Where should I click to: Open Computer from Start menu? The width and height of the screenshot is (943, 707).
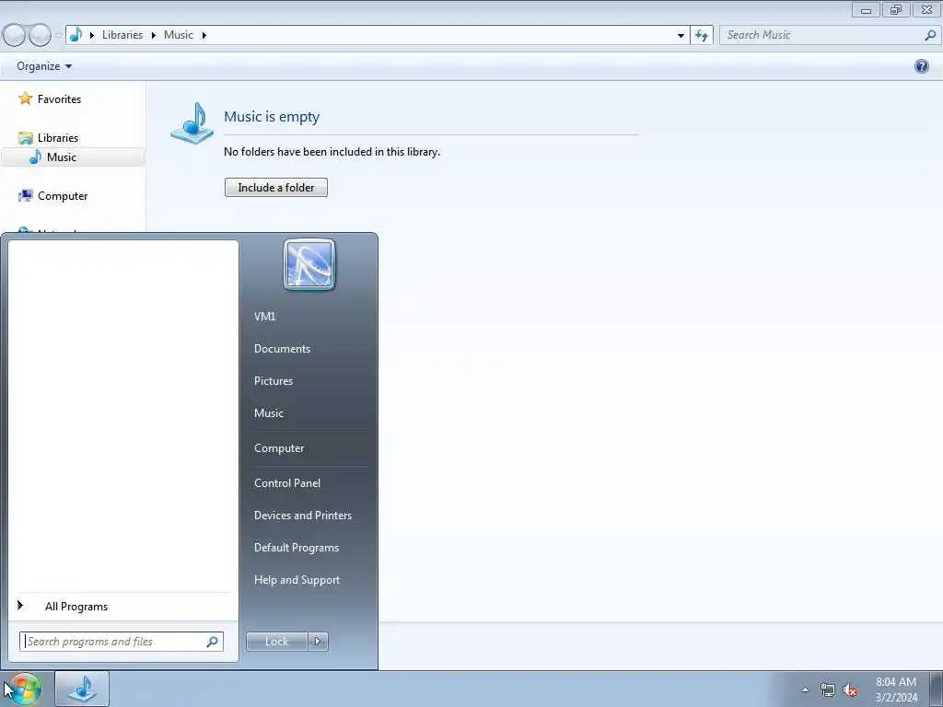pyautogui.click(x=279, y=448)
